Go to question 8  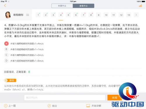(x=91, y=15)
